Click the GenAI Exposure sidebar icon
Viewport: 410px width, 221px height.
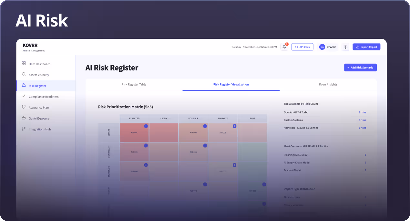24,118
